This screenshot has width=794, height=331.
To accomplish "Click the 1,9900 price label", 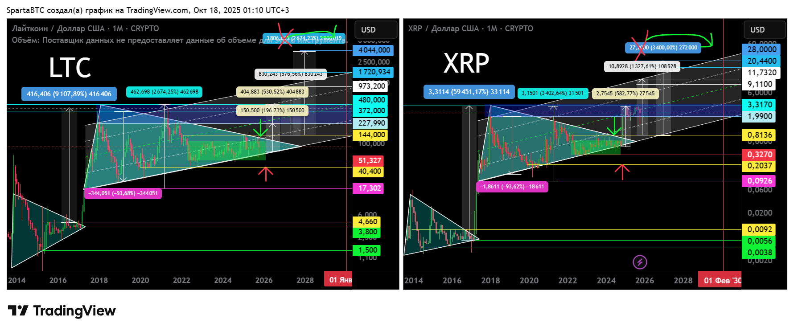I will (759, 116).
